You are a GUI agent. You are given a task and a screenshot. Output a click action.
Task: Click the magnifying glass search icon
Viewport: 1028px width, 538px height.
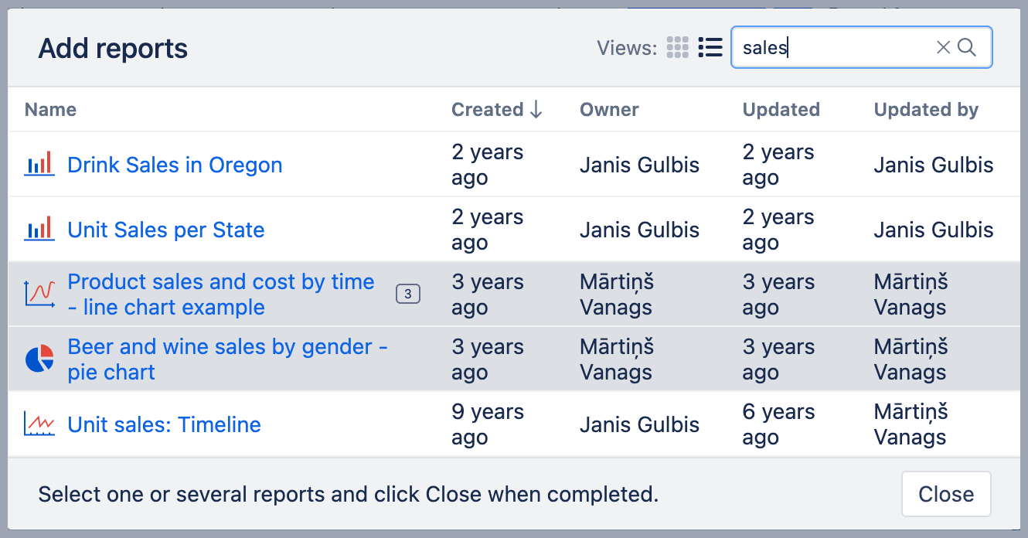(x=967, y=48)
